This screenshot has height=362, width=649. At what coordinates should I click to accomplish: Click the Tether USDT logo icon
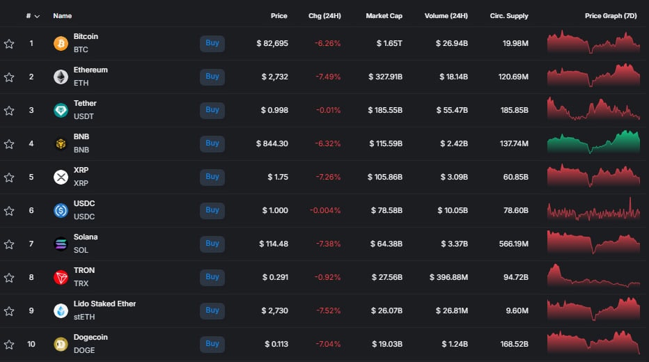point(61,111)
